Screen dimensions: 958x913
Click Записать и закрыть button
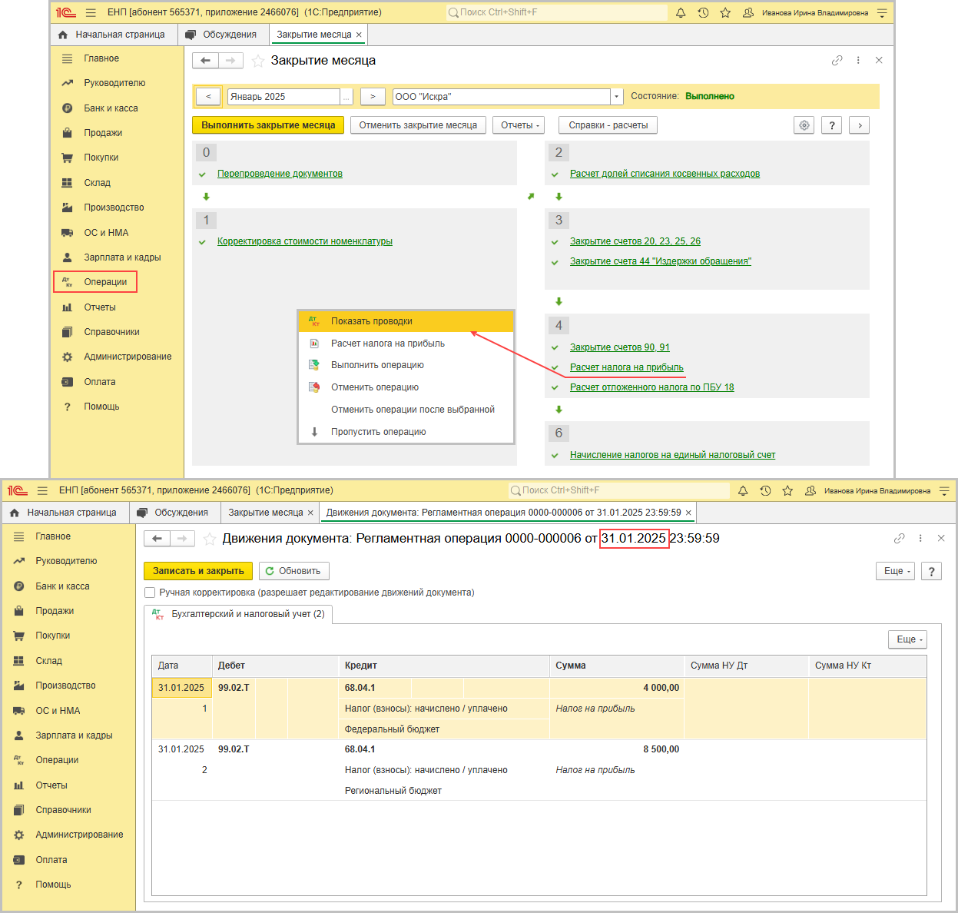(x=198, y=571)
